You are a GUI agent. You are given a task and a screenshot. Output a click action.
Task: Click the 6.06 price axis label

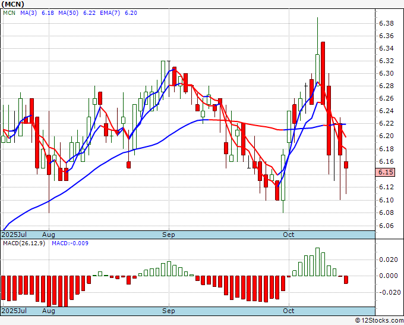pos(386,226)
